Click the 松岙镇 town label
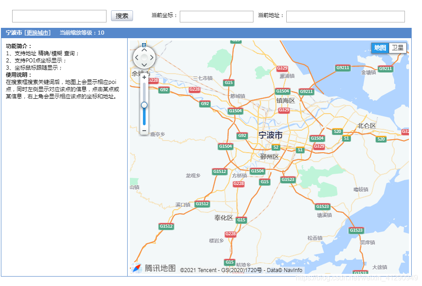 tap(315, 238)
